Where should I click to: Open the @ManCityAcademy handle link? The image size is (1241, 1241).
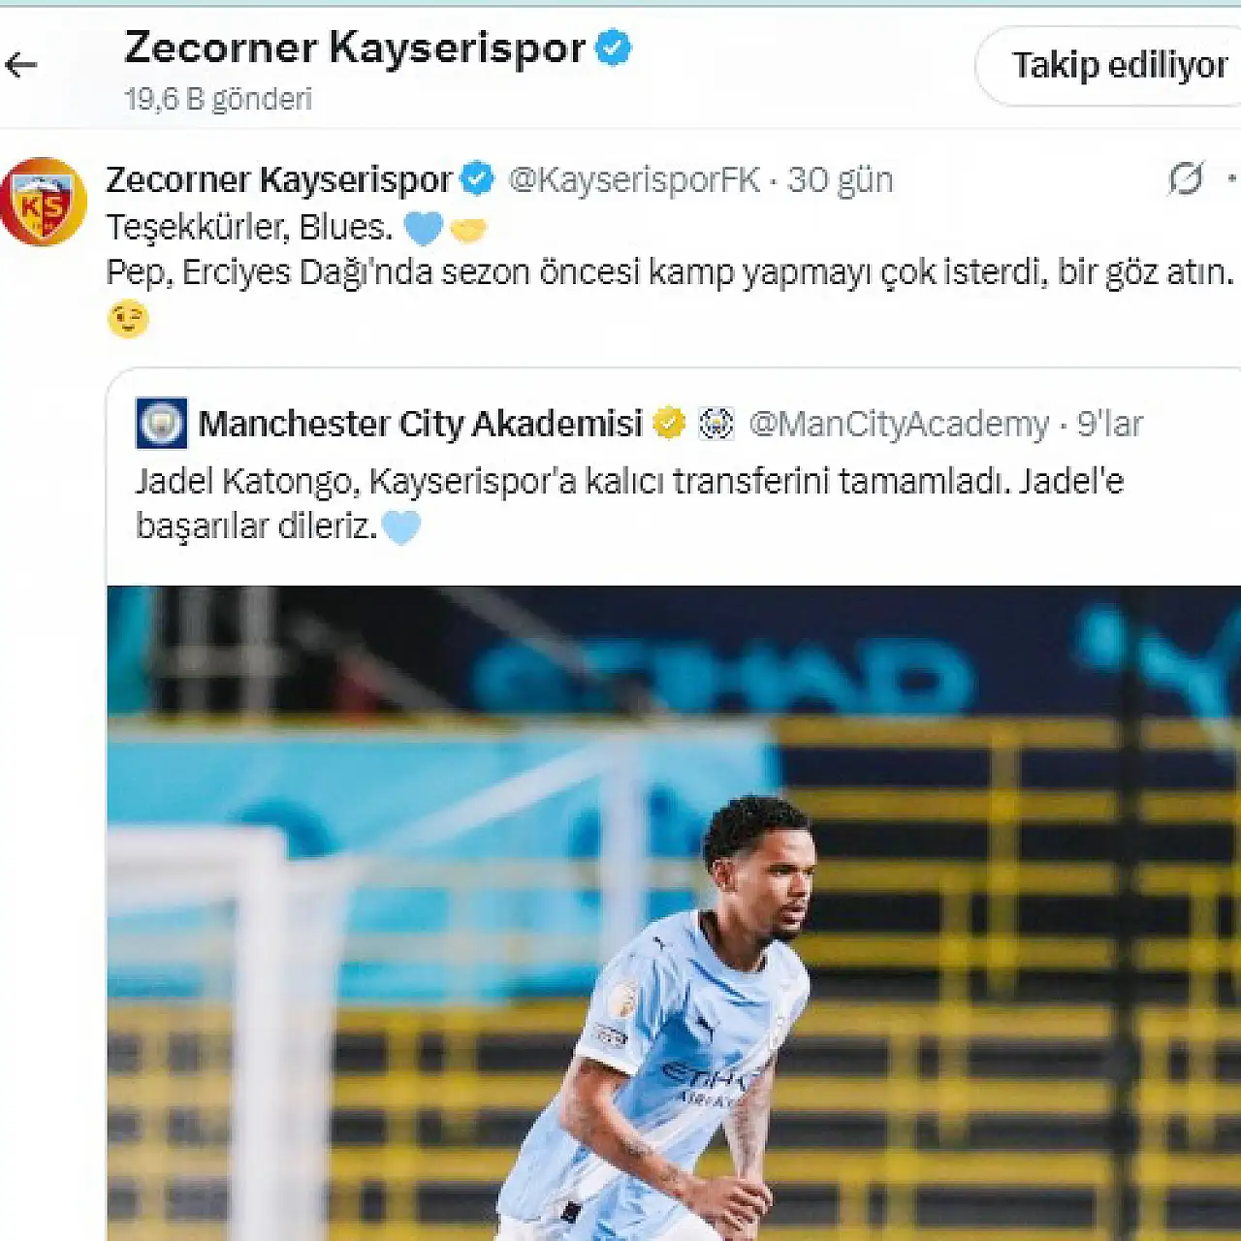(899, 425)
